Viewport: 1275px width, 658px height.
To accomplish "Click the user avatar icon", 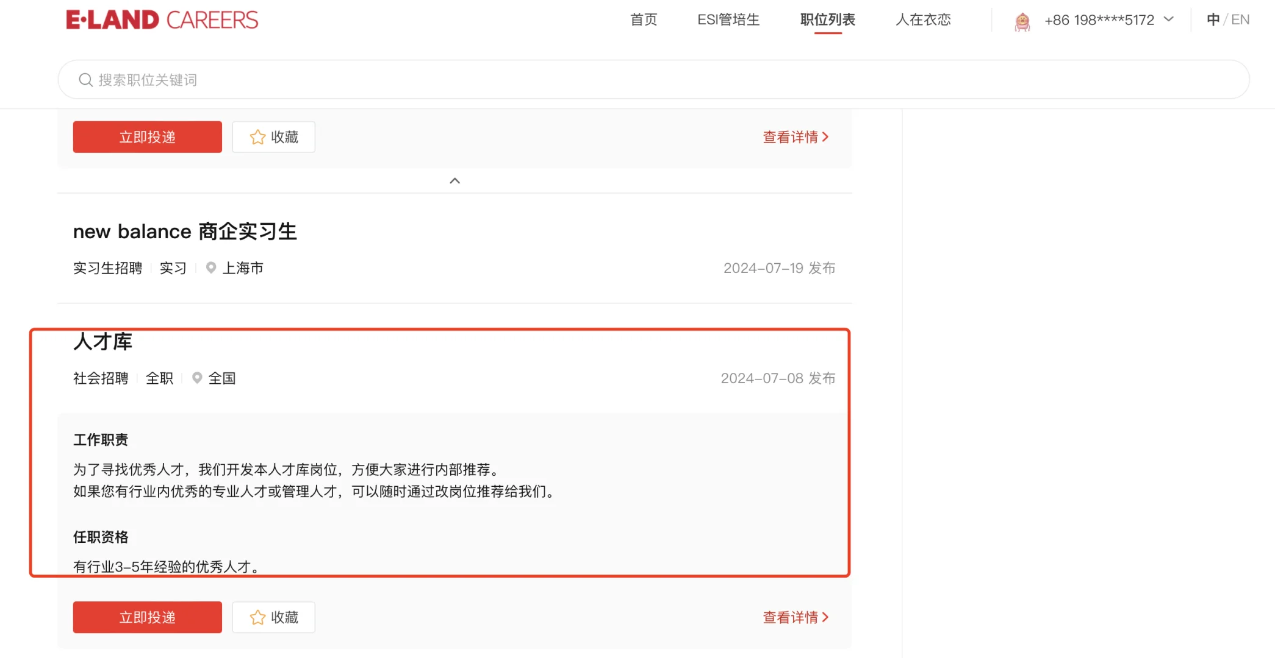I will click(1022, 21).
